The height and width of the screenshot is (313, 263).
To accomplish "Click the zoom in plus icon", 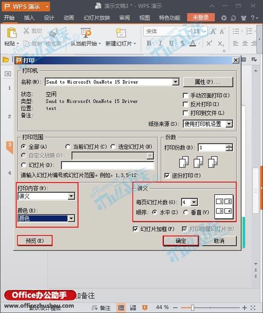I will (244, 308).
